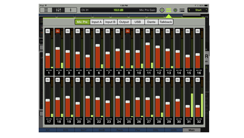
Task: Open the Dante tab
Action: [151, 22]
